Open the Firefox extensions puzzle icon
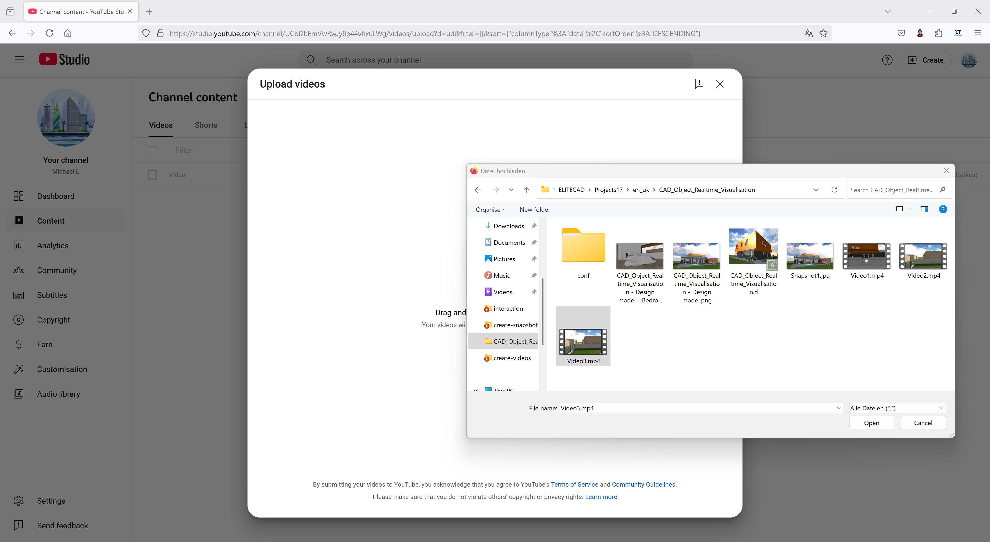Viewport: 990px width, 542px height. [x=938, y=33]
